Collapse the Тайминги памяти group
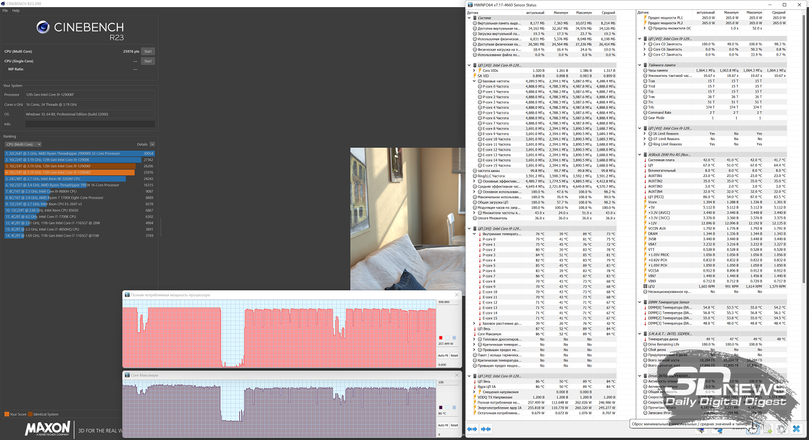This screenshot has height=440, width=809. (x=640, y=65)
